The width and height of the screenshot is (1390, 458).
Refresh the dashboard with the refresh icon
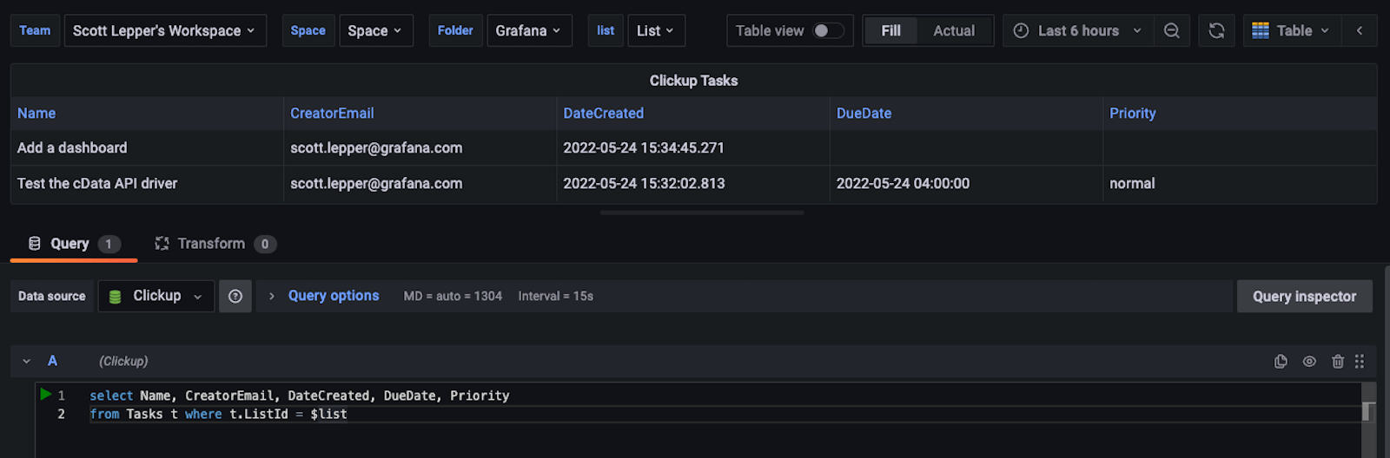pyautogui.click(x=1216, y=31)
